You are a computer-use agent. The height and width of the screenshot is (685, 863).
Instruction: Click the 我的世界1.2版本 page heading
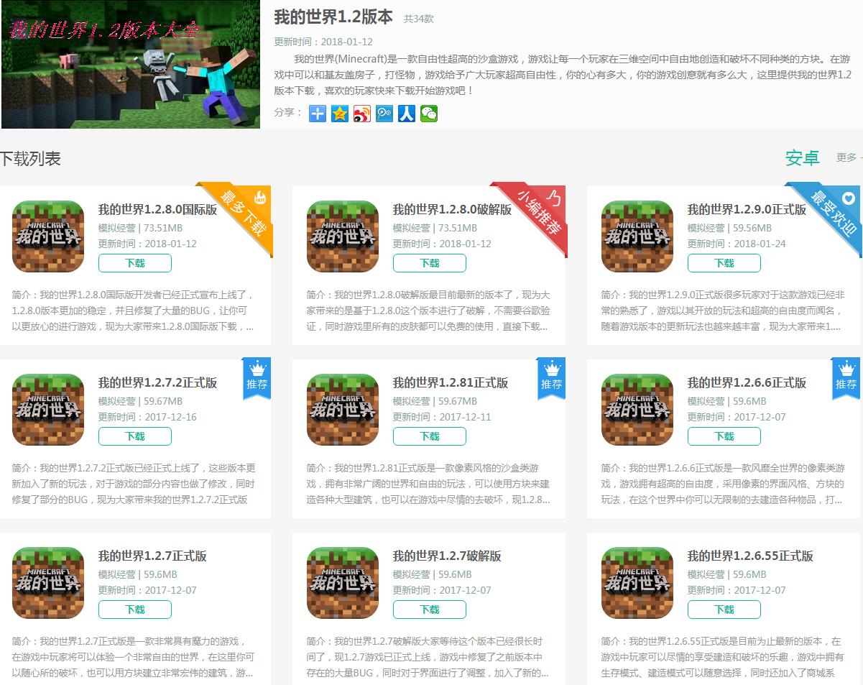click(333, 17)
